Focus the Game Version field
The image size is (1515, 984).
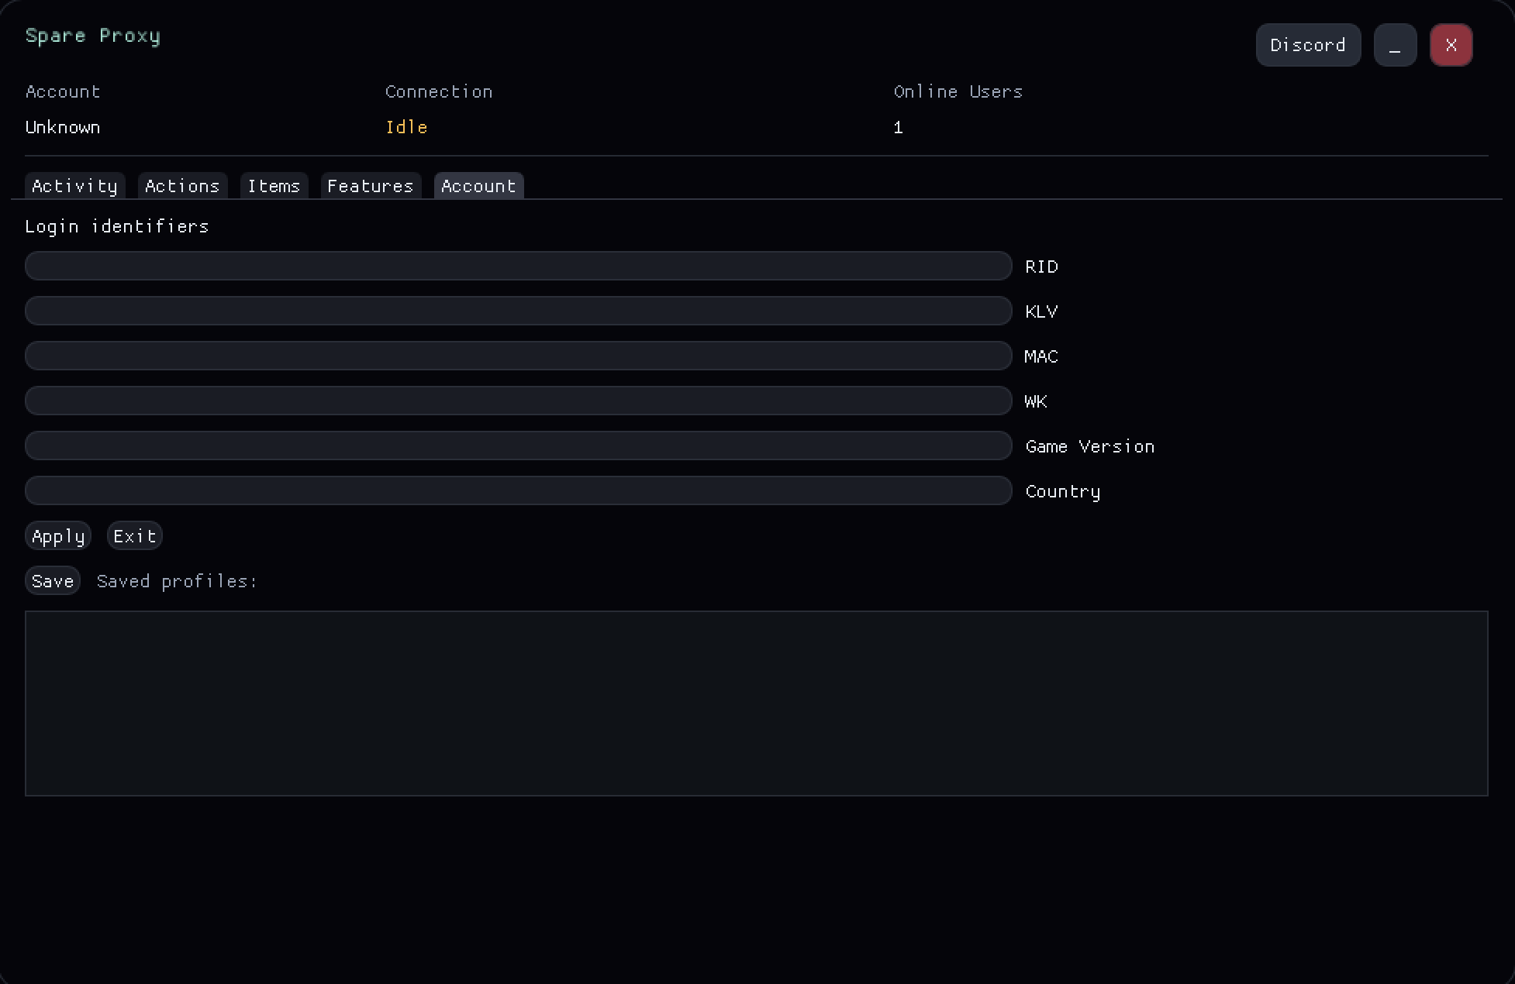pos(518,446)
